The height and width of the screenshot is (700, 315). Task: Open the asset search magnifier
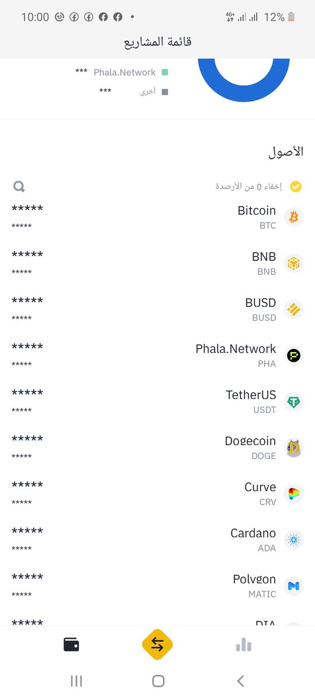pyautogui.click(x=19, y=187)
